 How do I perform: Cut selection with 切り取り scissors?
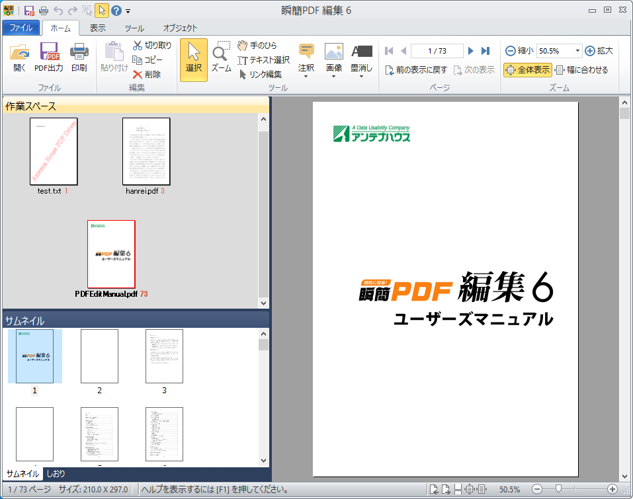(152, 45)
